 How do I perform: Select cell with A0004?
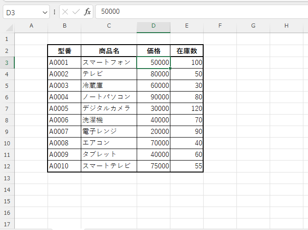(x=65, y=97)
